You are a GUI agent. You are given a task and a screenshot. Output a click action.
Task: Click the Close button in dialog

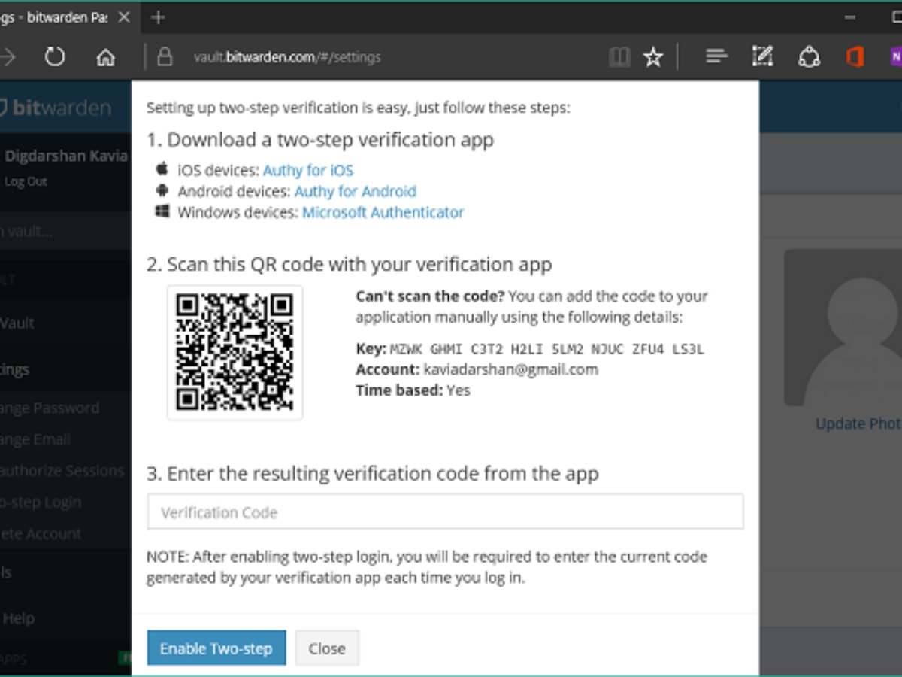(x=327, y=648)
